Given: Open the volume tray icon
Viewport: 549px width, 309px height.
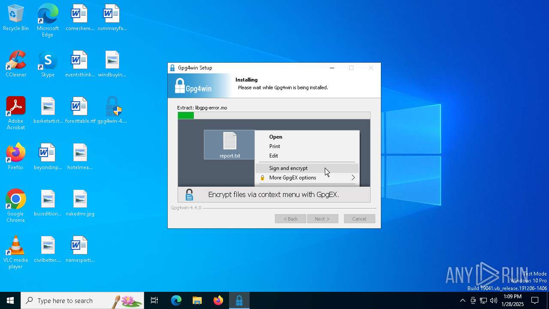Looking at the screenshot, I should pos(494,300).
